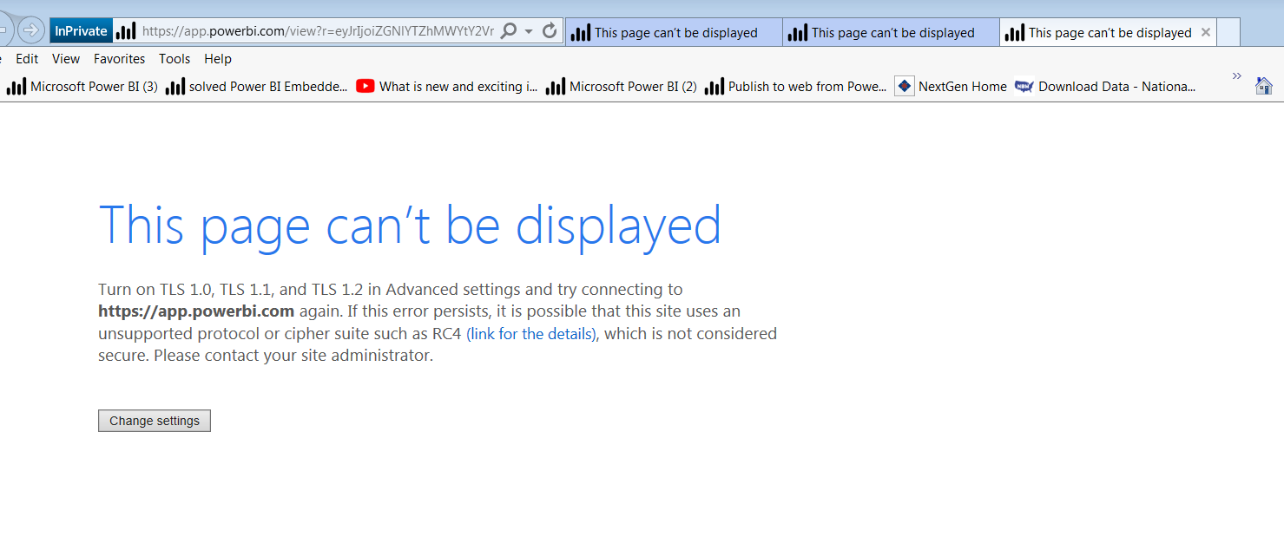Click the Power BI icon beside 'Microsoft Power BI (2)'
The height and width of the screenshot is (550, 1284).
[556, 86]
